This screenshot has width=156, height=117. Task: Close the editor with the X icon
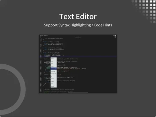coord(41,37)
